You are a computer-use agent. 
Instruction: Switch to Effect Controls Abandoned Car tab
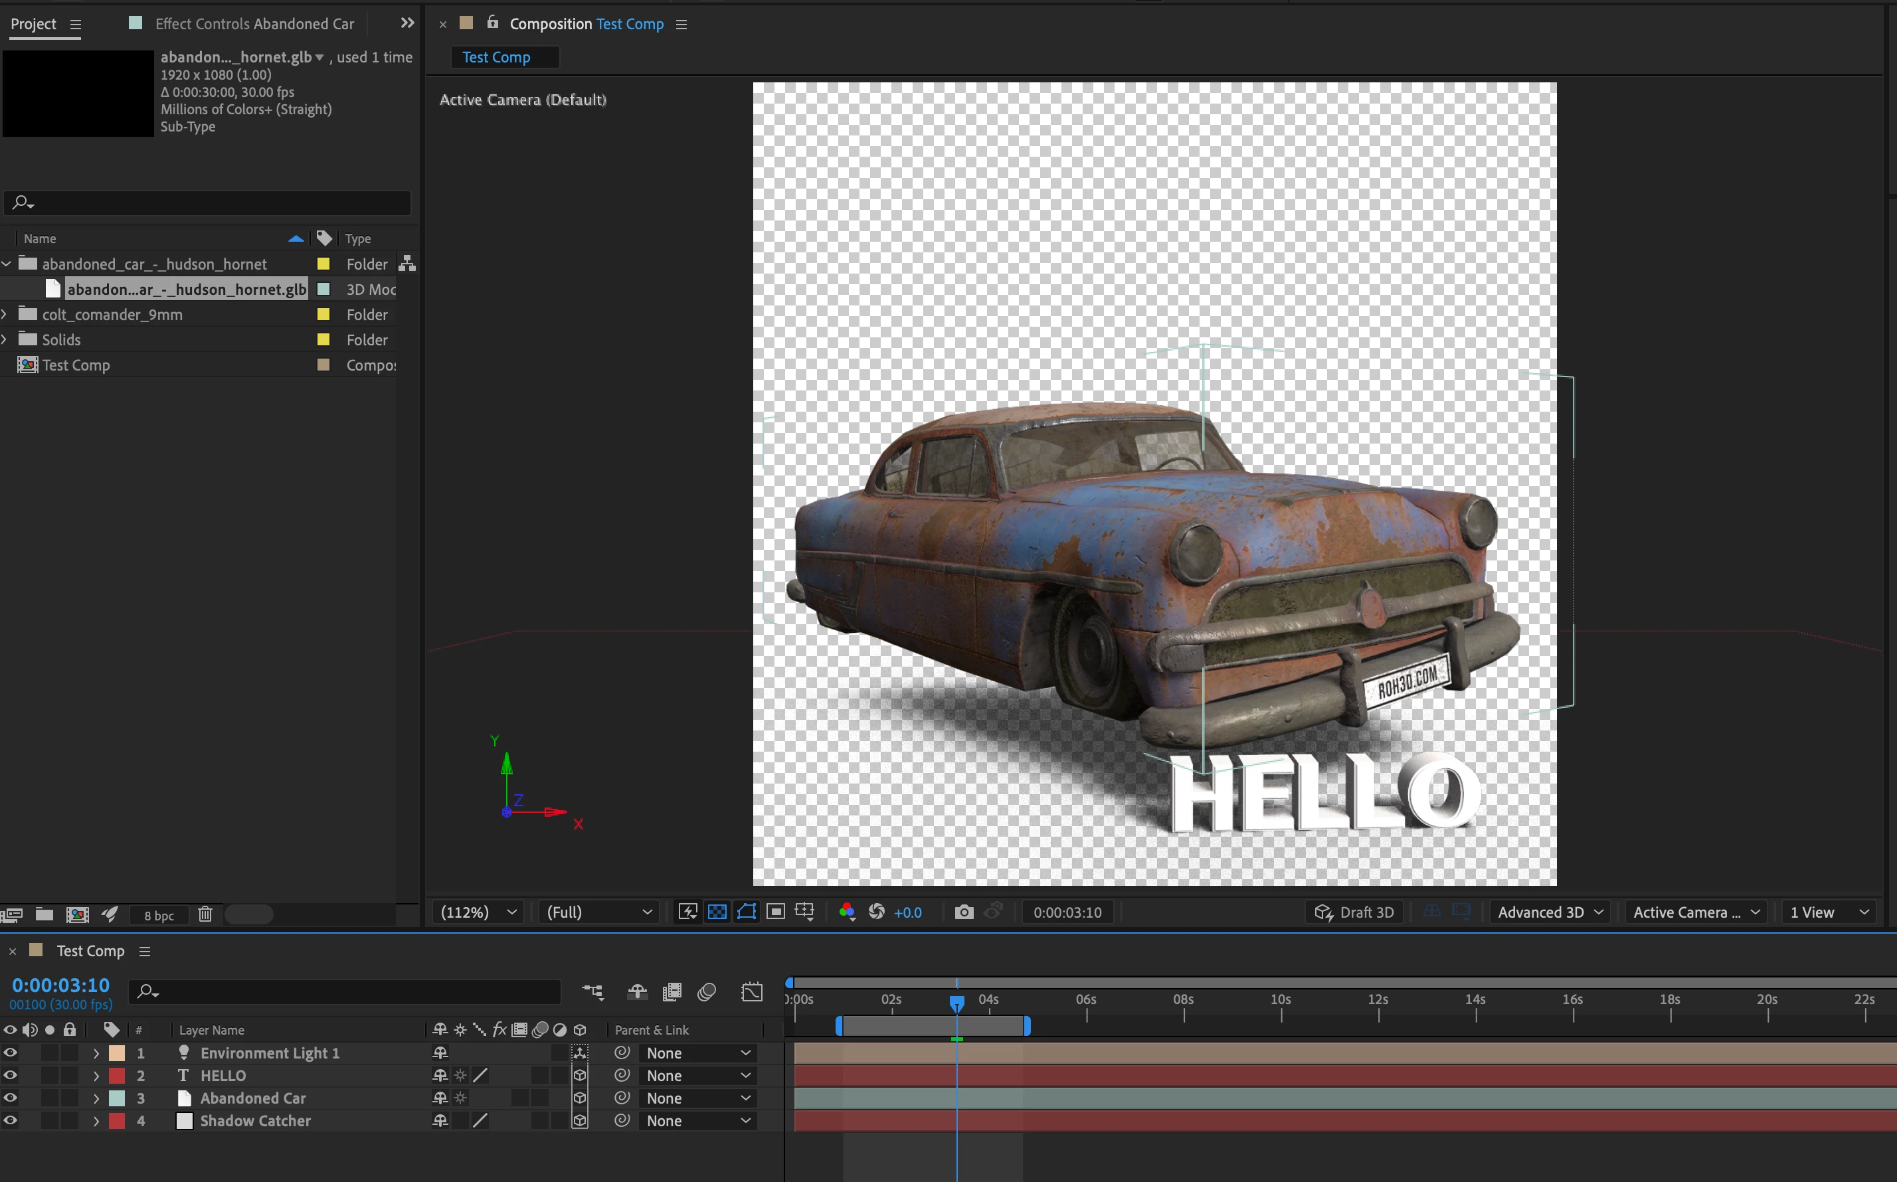click(x=253, y=24)
